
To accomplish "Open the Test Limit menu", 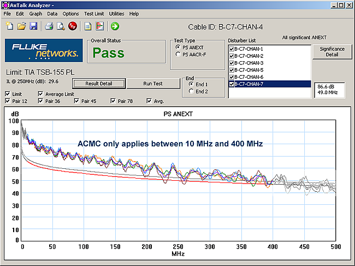I will 94,14.
